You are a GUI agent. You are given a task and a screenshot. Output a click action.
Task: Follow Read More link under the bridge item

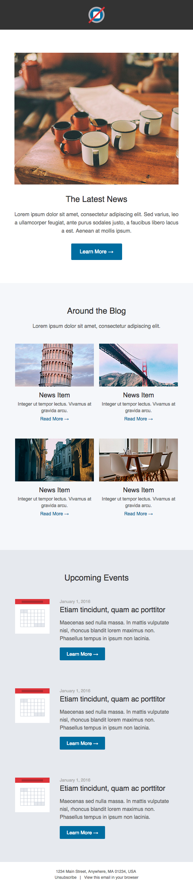tap(139, 419)
